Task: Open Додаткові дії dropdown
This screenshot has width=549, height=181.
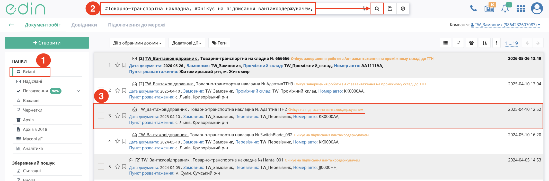Action: click(x=187, y=43)
